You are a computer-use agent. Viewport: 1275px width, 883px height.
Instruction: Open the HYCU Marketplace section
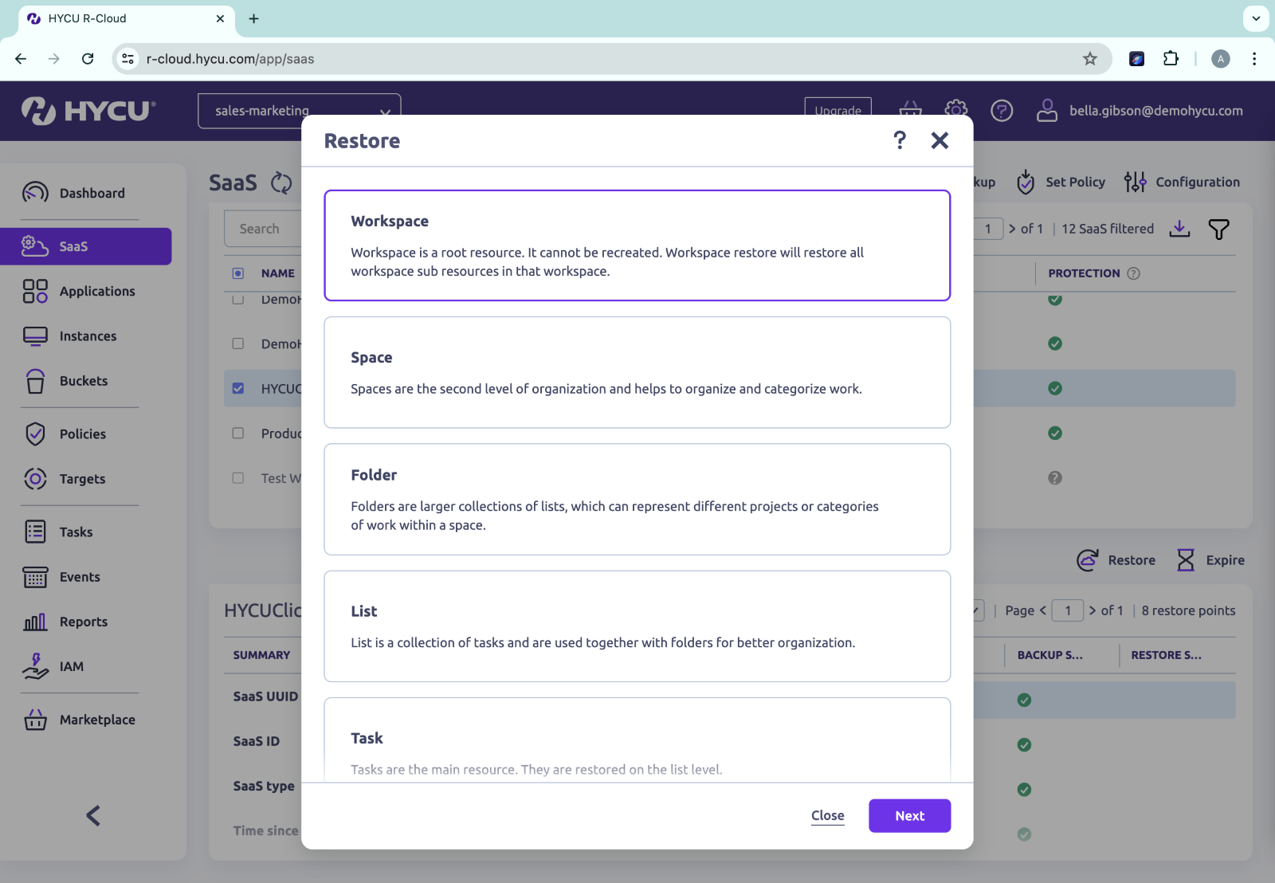(x=96, y=720)
